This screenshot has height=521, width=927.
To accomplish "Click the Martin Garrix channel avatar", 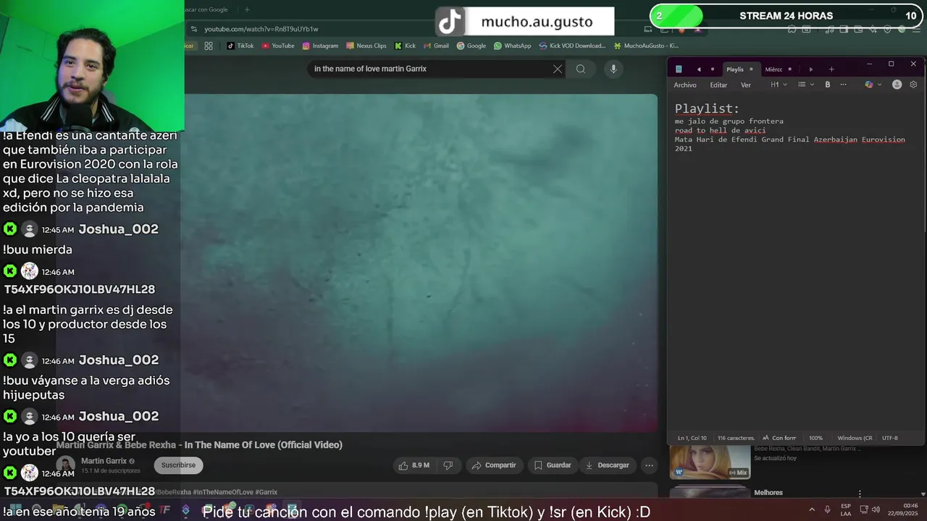I will pos(66,466).
